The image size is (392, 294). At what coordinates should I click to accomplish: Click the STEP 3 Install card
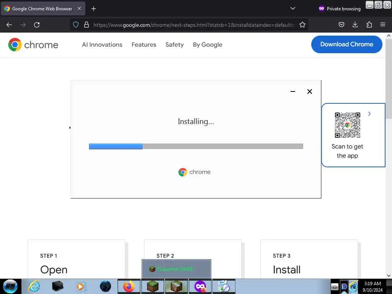pyautogui.click(x=309, y=259)
